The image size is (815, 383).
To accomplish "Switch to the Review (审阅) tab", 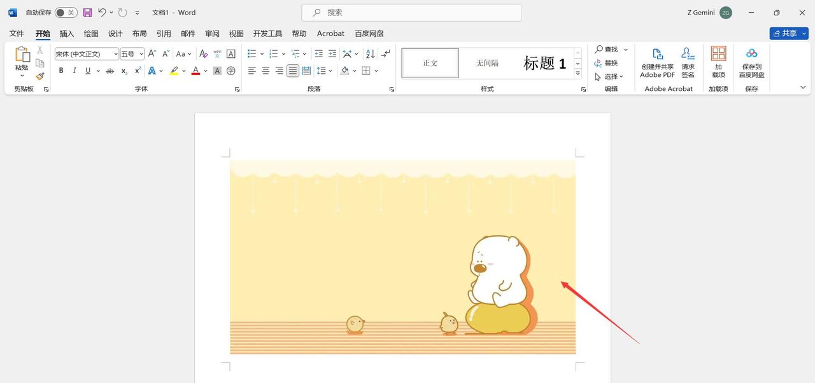I will click(x=212, y=33).
